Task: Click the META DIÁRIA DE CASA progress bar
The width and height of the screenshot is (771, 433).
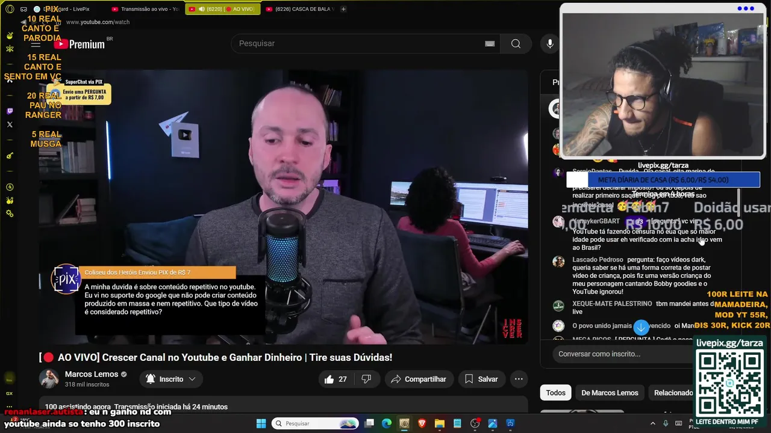Action: pos(663,180)
